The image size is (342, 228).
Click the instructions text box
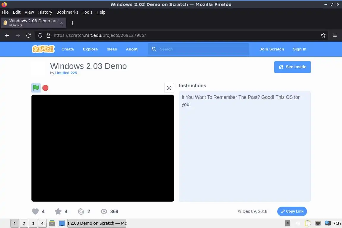coord(245,146)
